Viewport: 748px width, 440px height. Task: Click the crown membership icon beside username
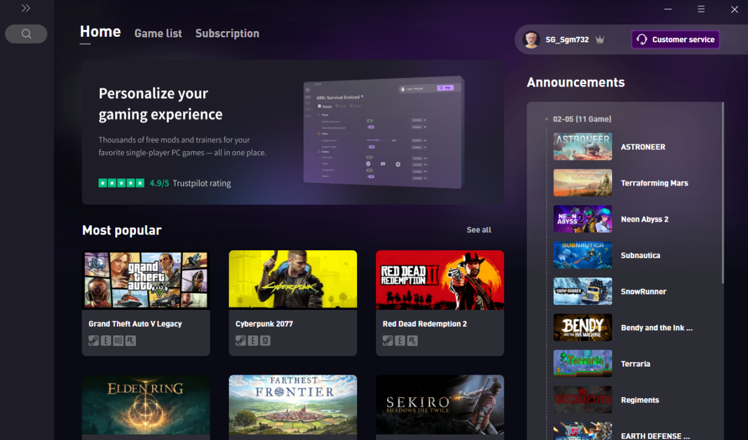pos(600,40)
